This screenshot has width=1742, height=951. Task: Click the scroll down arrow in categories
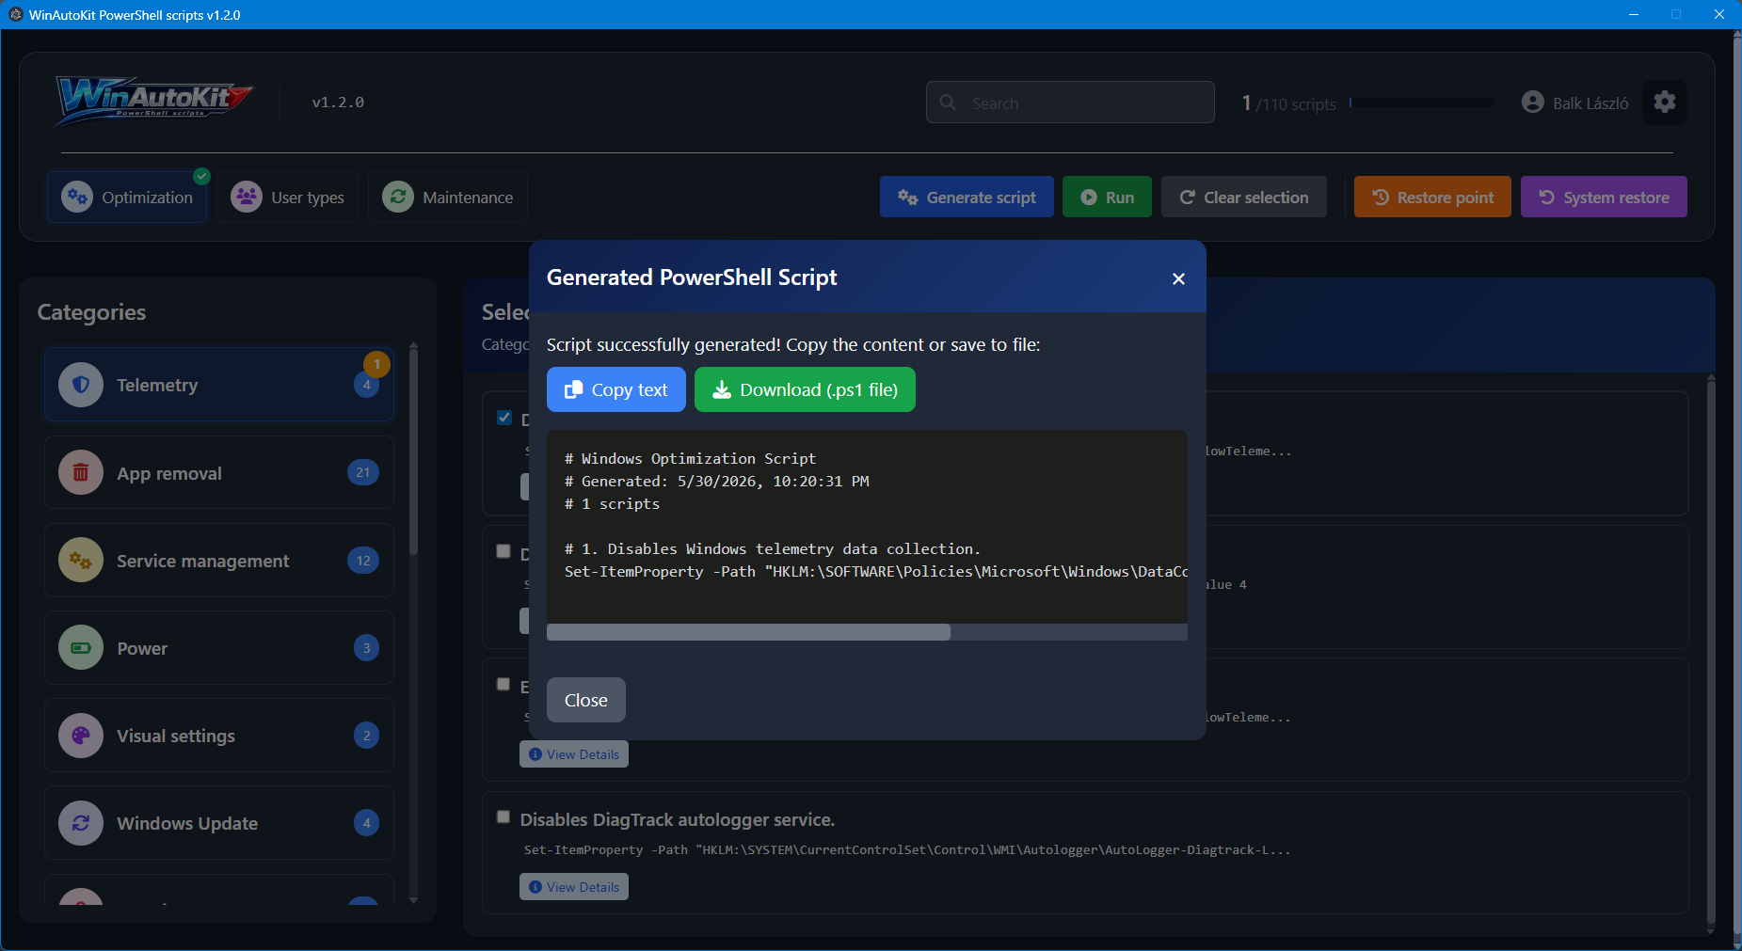413,900
